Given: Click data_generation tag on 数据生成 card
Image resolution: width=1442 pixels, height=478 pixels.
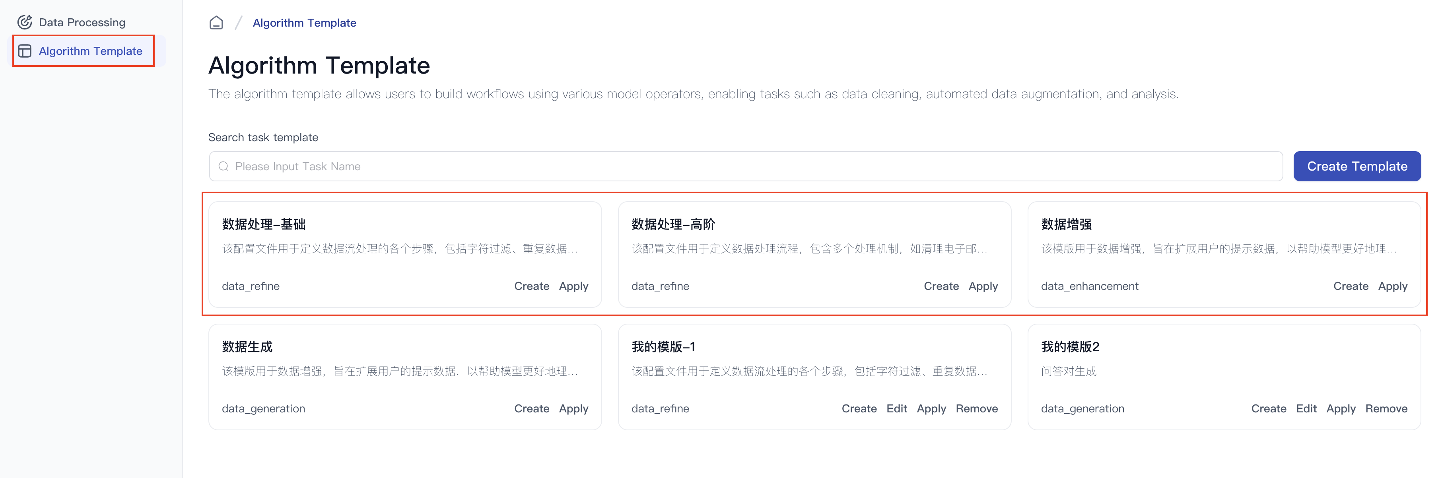Looking at the screenshot, I should point(263,408).
